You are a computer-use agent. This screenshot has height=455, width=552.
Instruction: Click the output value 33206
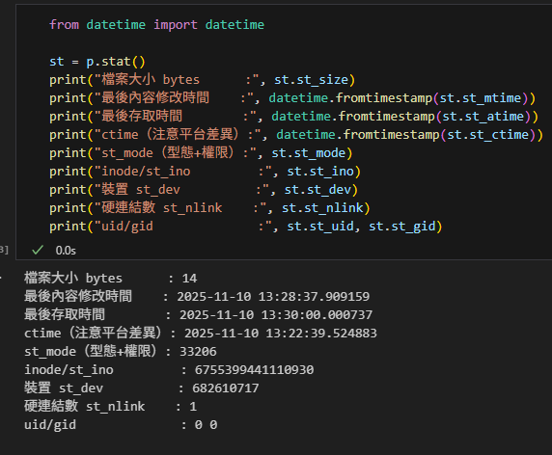[198, 351]
